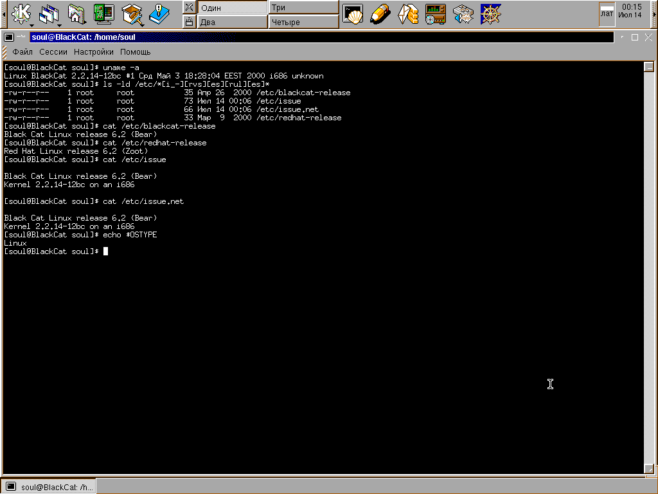Open the Помощь menu
658x494 pixels.
pos(135,51)
